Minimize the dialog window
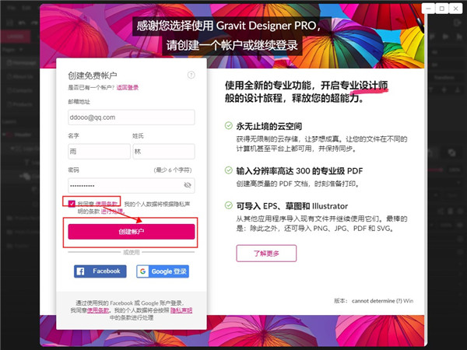Screen dimensions: 467x350 coord(428,9)
